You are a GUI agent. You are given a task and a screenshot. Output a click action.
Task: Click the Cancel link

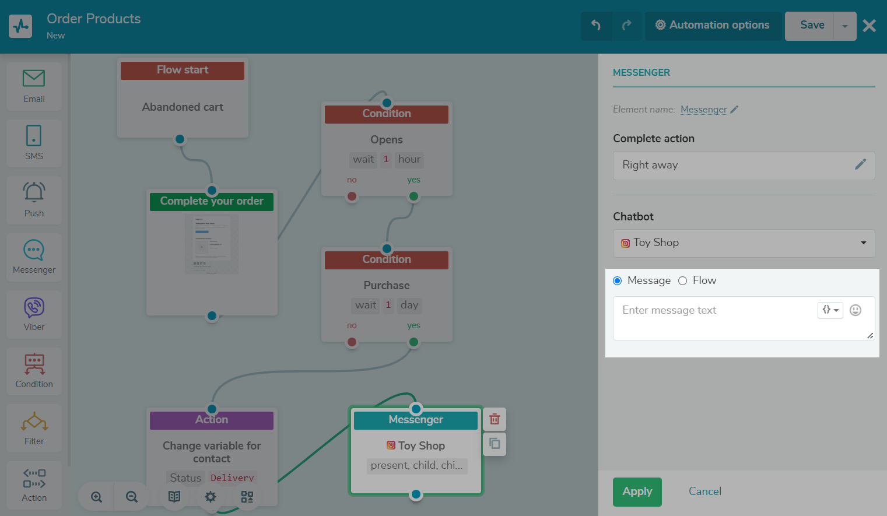(704, 492)
